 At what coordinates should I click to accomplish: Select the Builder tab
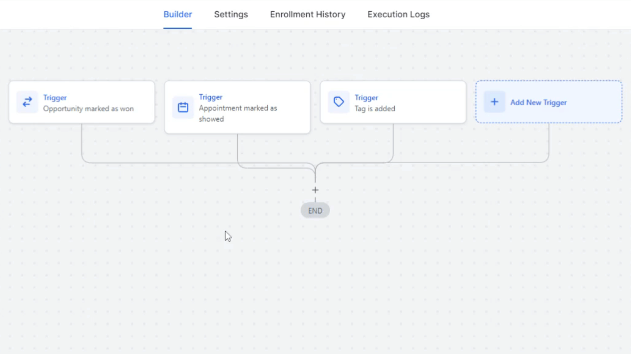(x=177, y=14)
